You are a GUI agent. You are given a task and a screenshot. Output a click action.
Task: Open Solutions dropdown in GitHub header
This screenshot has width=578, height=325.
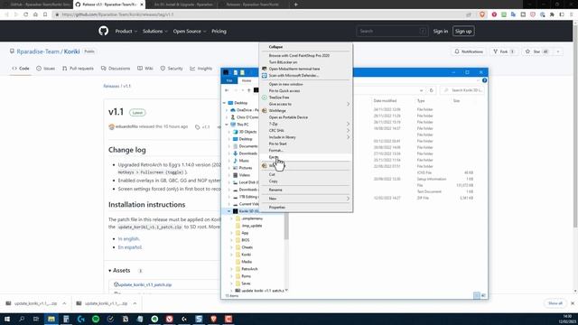pos(155,32)
